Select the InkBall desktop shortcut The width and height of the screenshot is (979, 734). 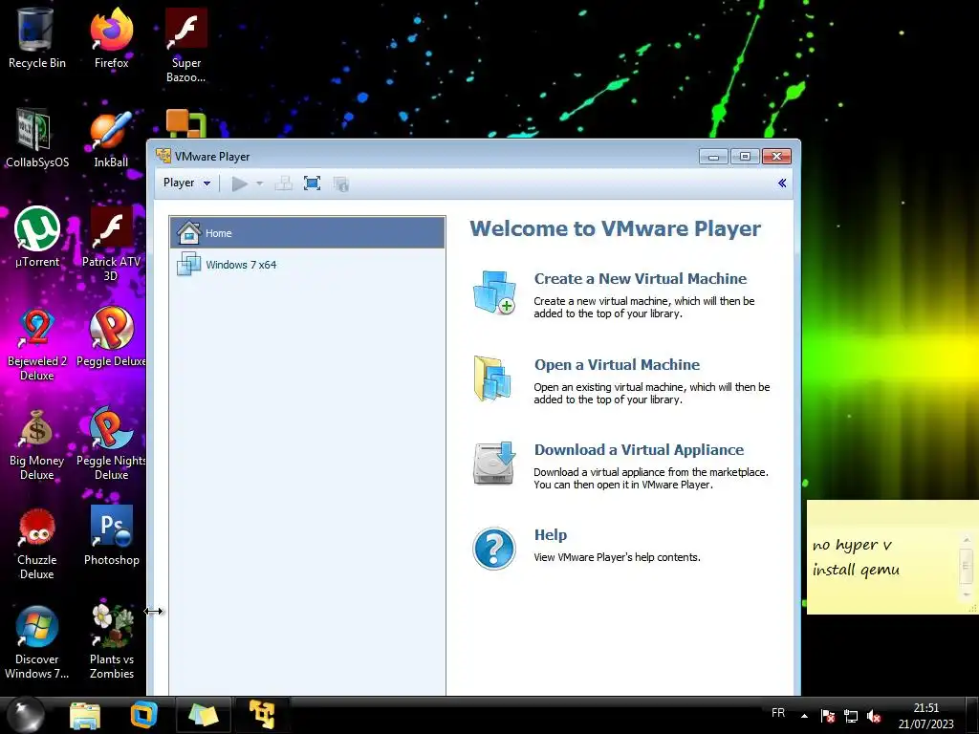(111, 138)
